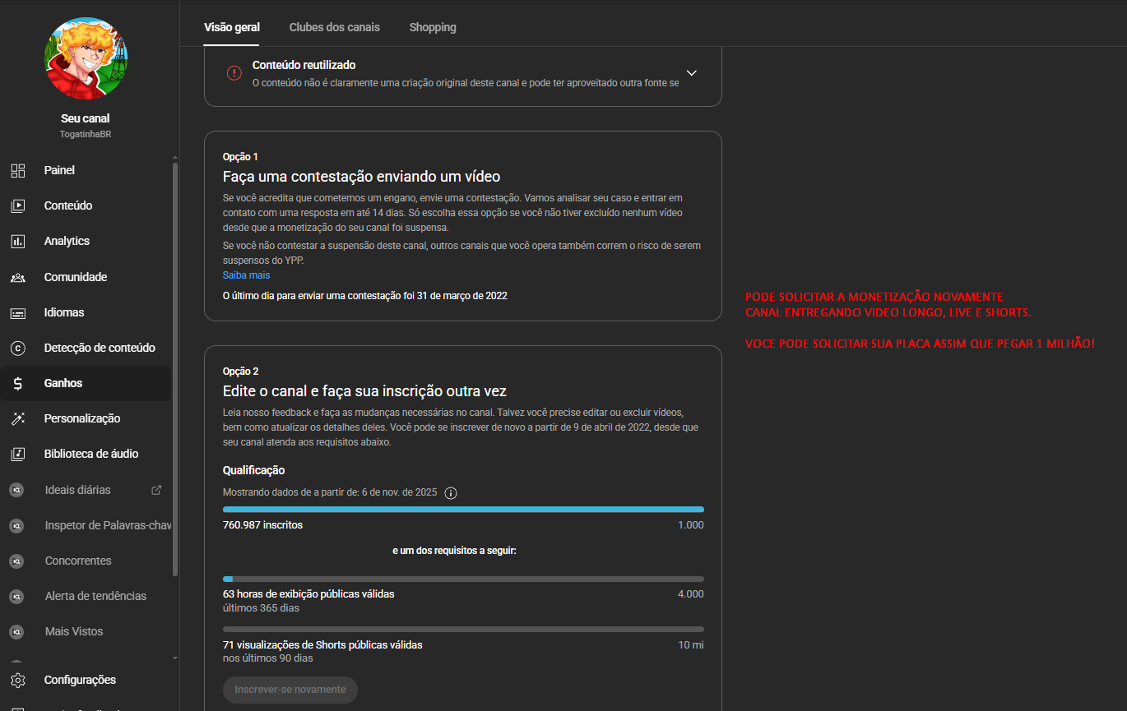The image size is (1127, 711).
Task: Open the Idiomas subtitles icon
Action: 18,313
